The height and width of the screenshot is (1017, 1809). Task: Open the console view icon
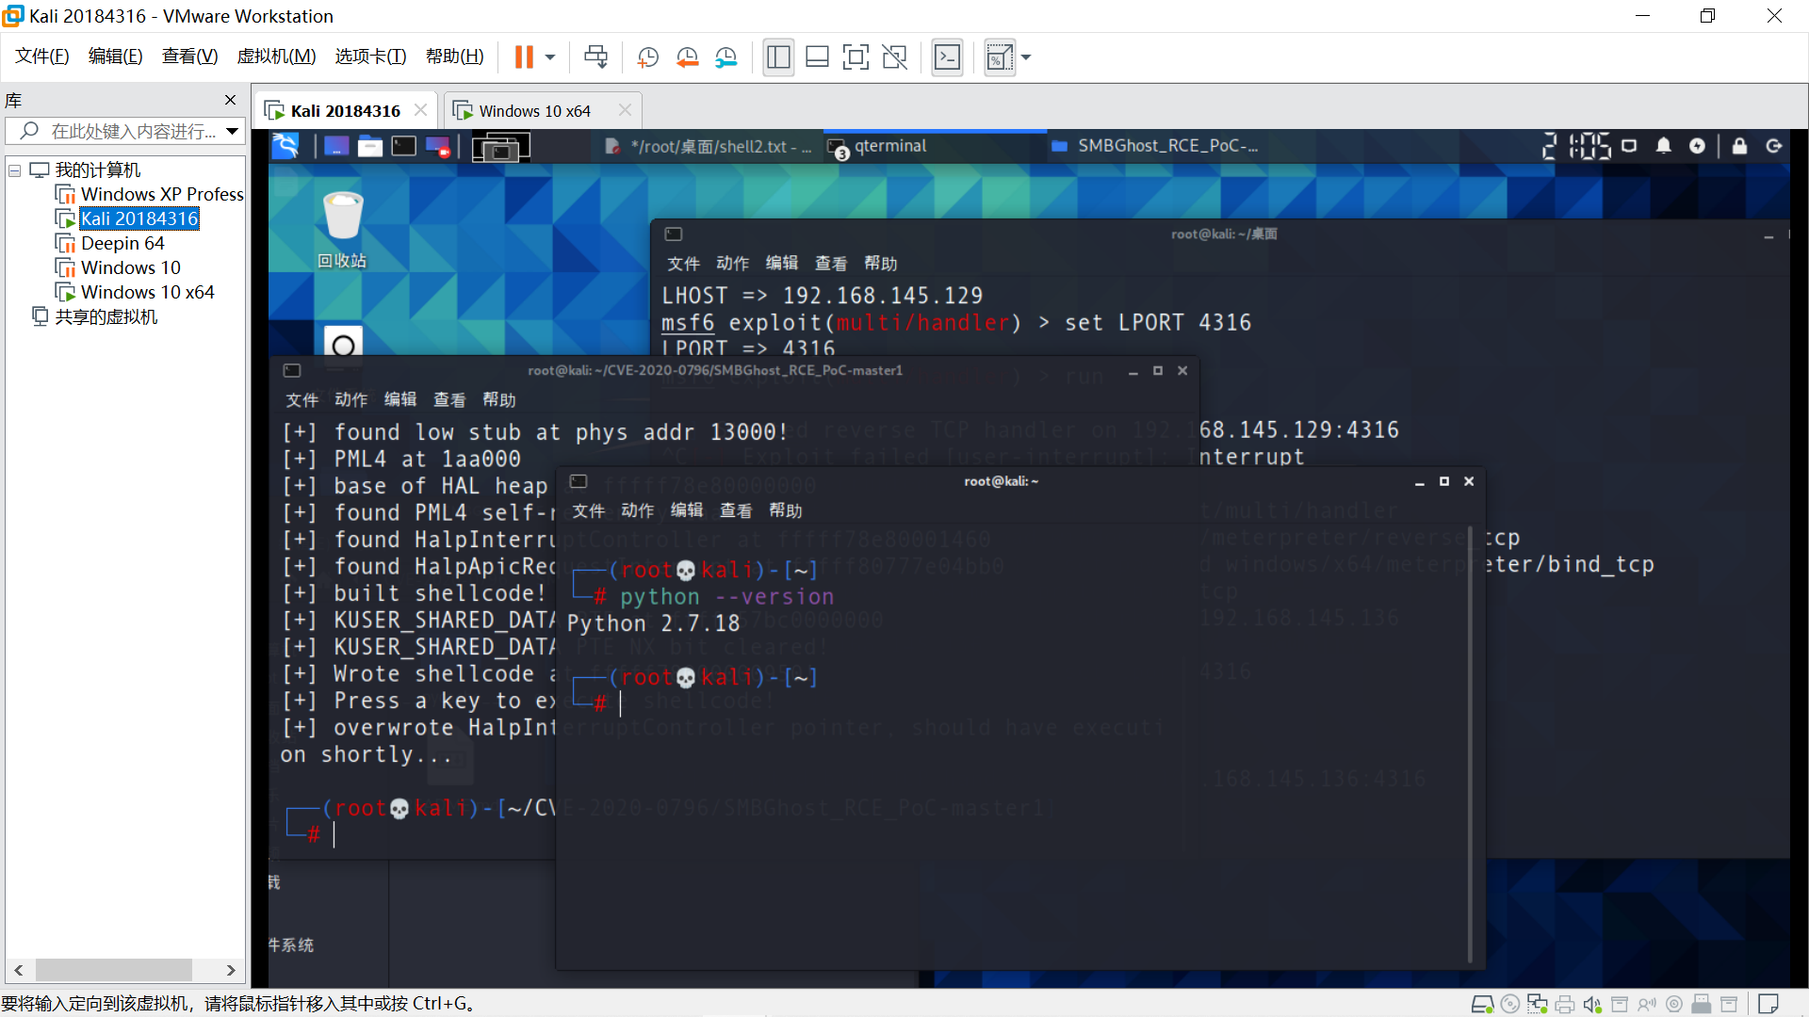click(947, 57)
